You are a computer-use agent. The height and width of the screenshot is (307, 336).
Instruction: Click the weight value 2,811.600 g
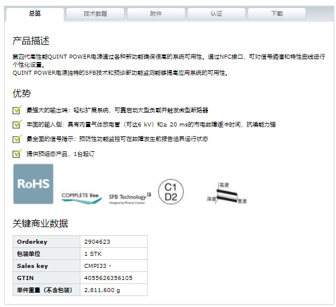coord(102,290)
